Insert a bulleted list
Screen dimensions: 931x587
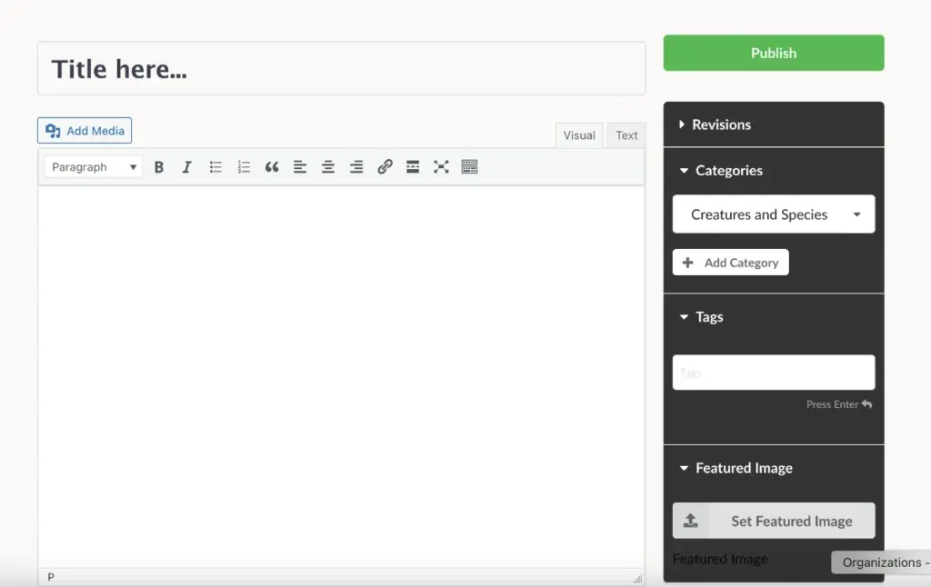[215, 167]
